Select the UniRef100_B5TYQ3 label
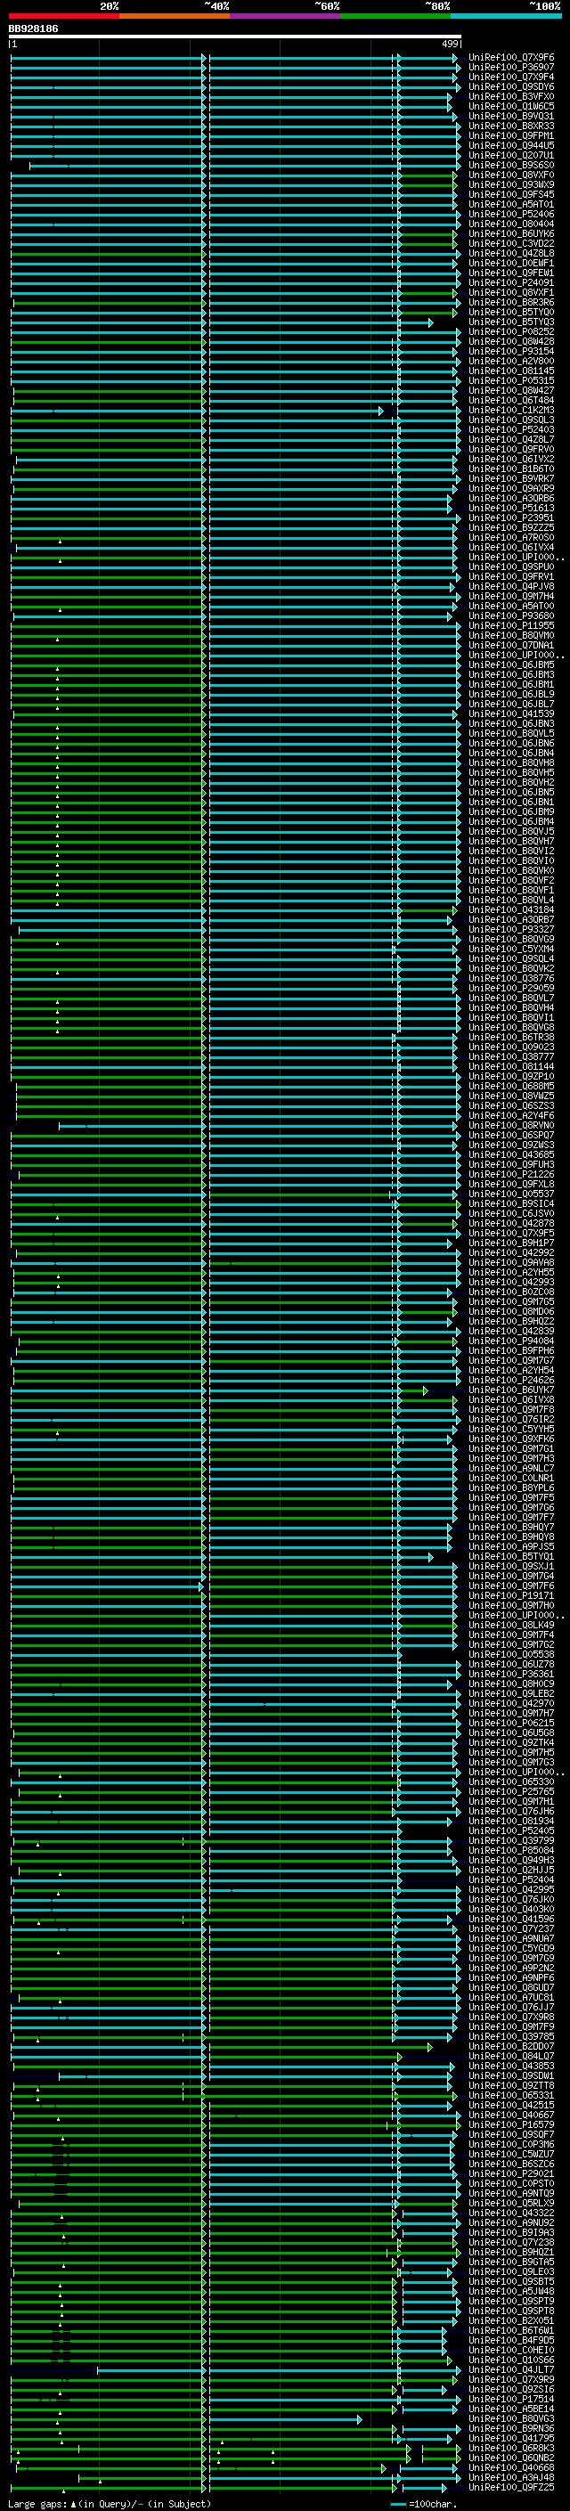Image resolution: width=570 pixels, height=2511 pixels. 511,322
